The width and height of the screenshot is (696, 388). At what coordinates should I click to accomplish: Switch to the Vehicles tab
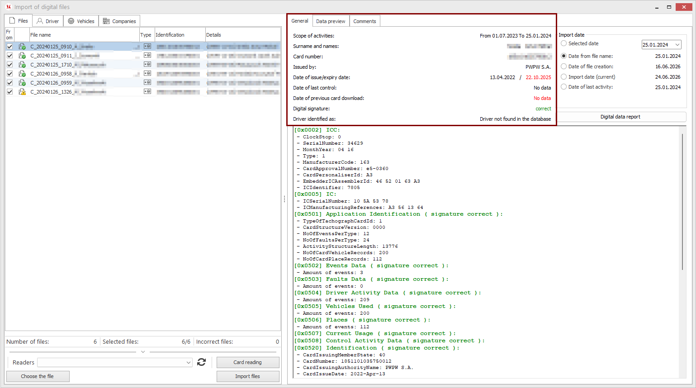(x=81, y=21)
